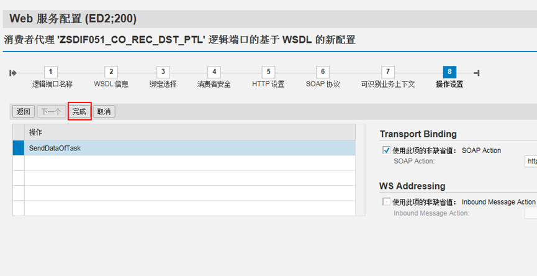Screen dimensions: 537x276
Task: Click the 操作 column header
Action: pyautogui.click(x=189, y=132)
